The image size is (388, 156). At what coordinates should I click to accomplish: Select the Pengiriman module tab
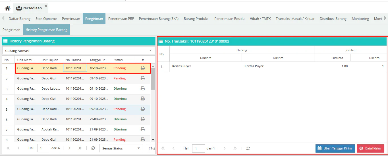[x=94, y=19]
